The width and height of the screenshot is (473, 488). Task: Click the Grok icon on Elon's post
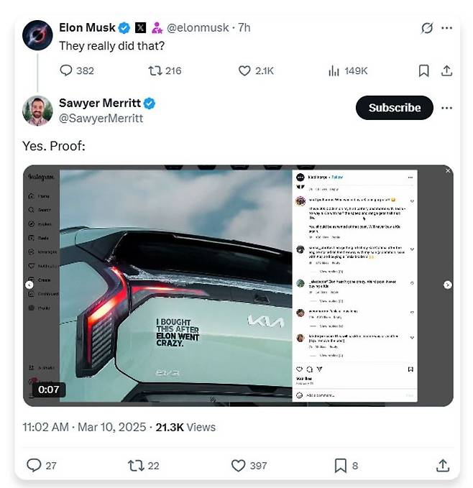(x=426, y=28)
